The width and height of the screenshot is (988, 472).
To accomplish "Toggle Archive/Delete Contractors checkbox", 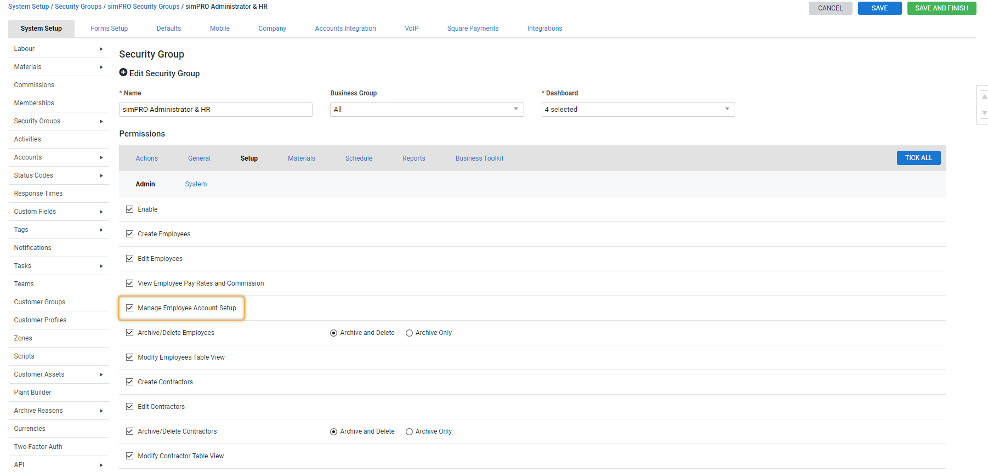I will pos(130,431).
